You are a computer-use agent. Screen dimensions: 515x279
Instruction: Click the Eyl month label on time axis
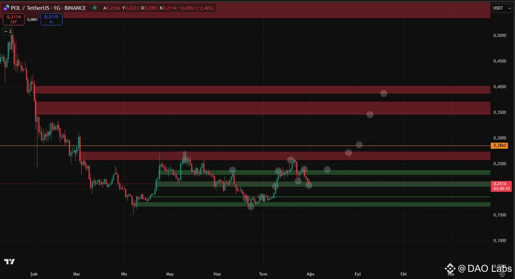click(x=357, y=274)
